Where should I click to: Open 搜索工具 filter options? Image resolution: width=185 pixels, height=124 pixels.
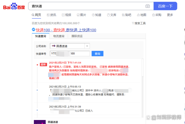[139, 23]
